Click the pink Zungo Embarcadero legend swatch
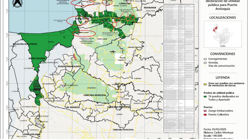 tap(205, 111)
